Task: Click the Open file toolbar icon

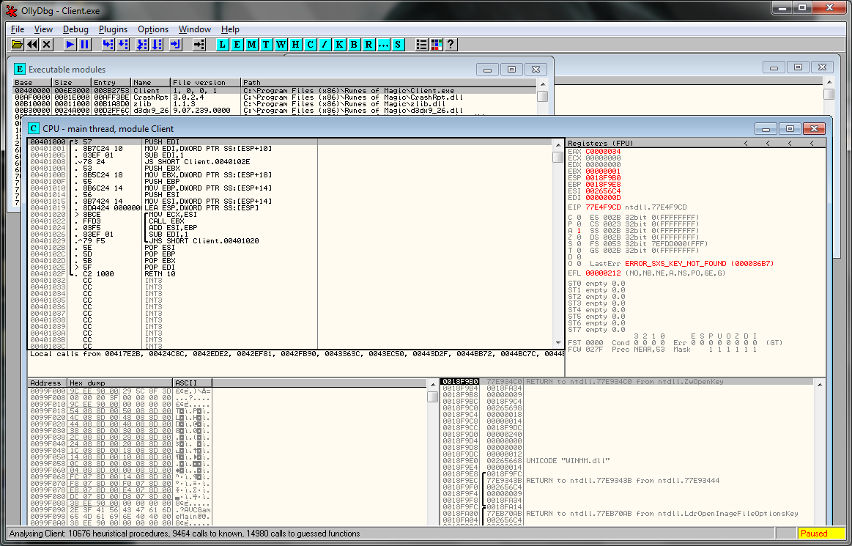Action: (x=18, y=45)
